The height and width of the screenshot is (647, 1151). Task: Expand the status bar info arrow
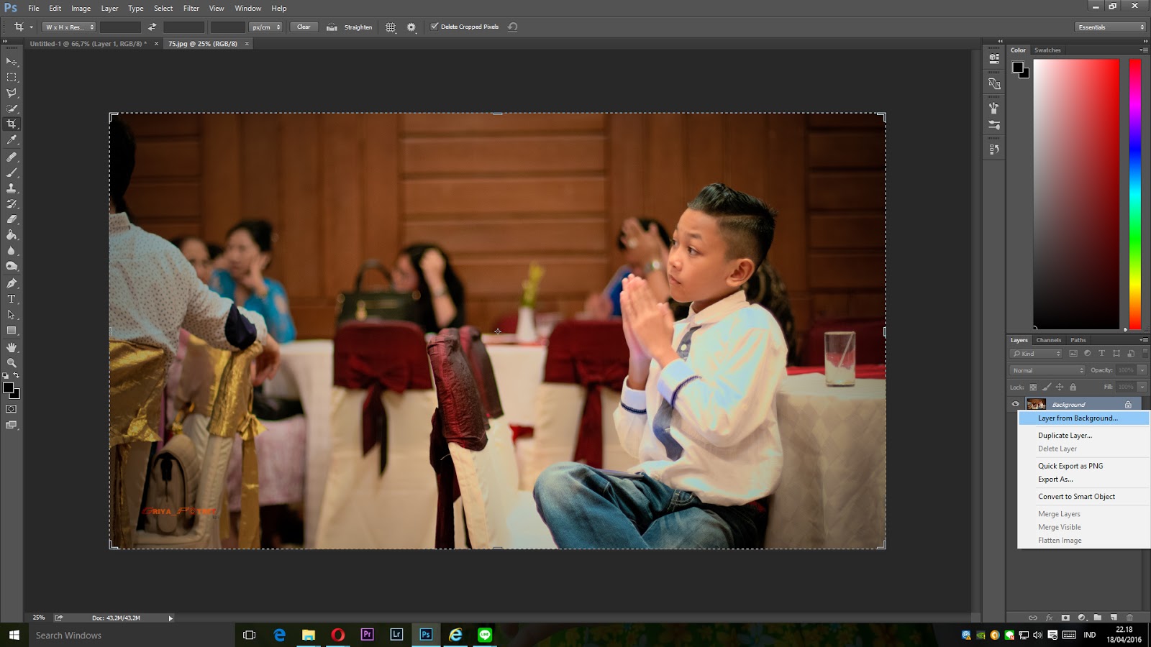pyautogui.click(x=170, y=618)
